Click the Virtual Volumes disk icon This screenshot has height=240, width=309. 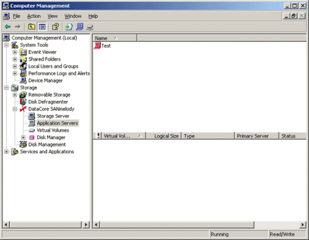click(x=32, y=130)
